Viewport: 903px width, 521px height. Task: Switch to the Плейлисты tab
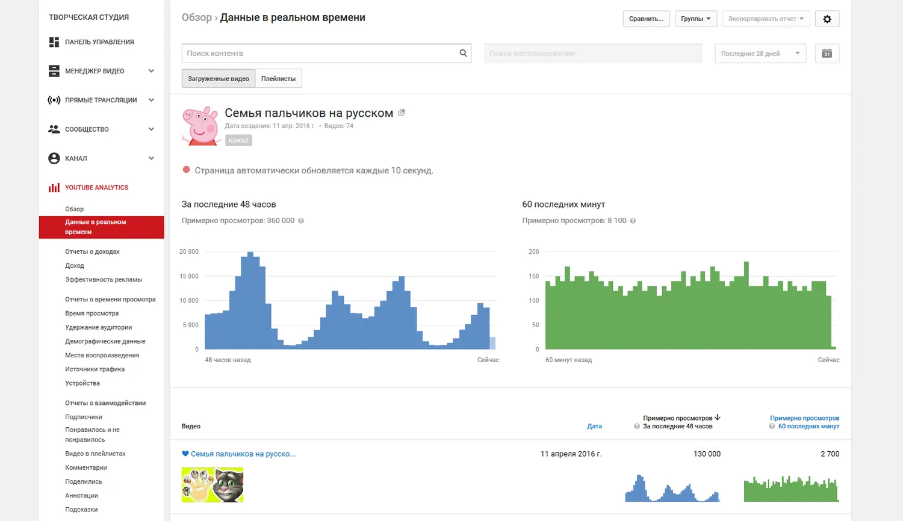[278, 79]
